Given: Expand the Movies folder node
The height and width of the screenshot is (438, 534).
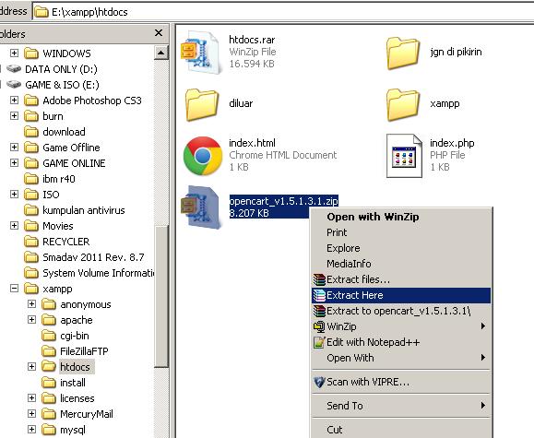Looking at the screenshot, I should tap(14, 226).
